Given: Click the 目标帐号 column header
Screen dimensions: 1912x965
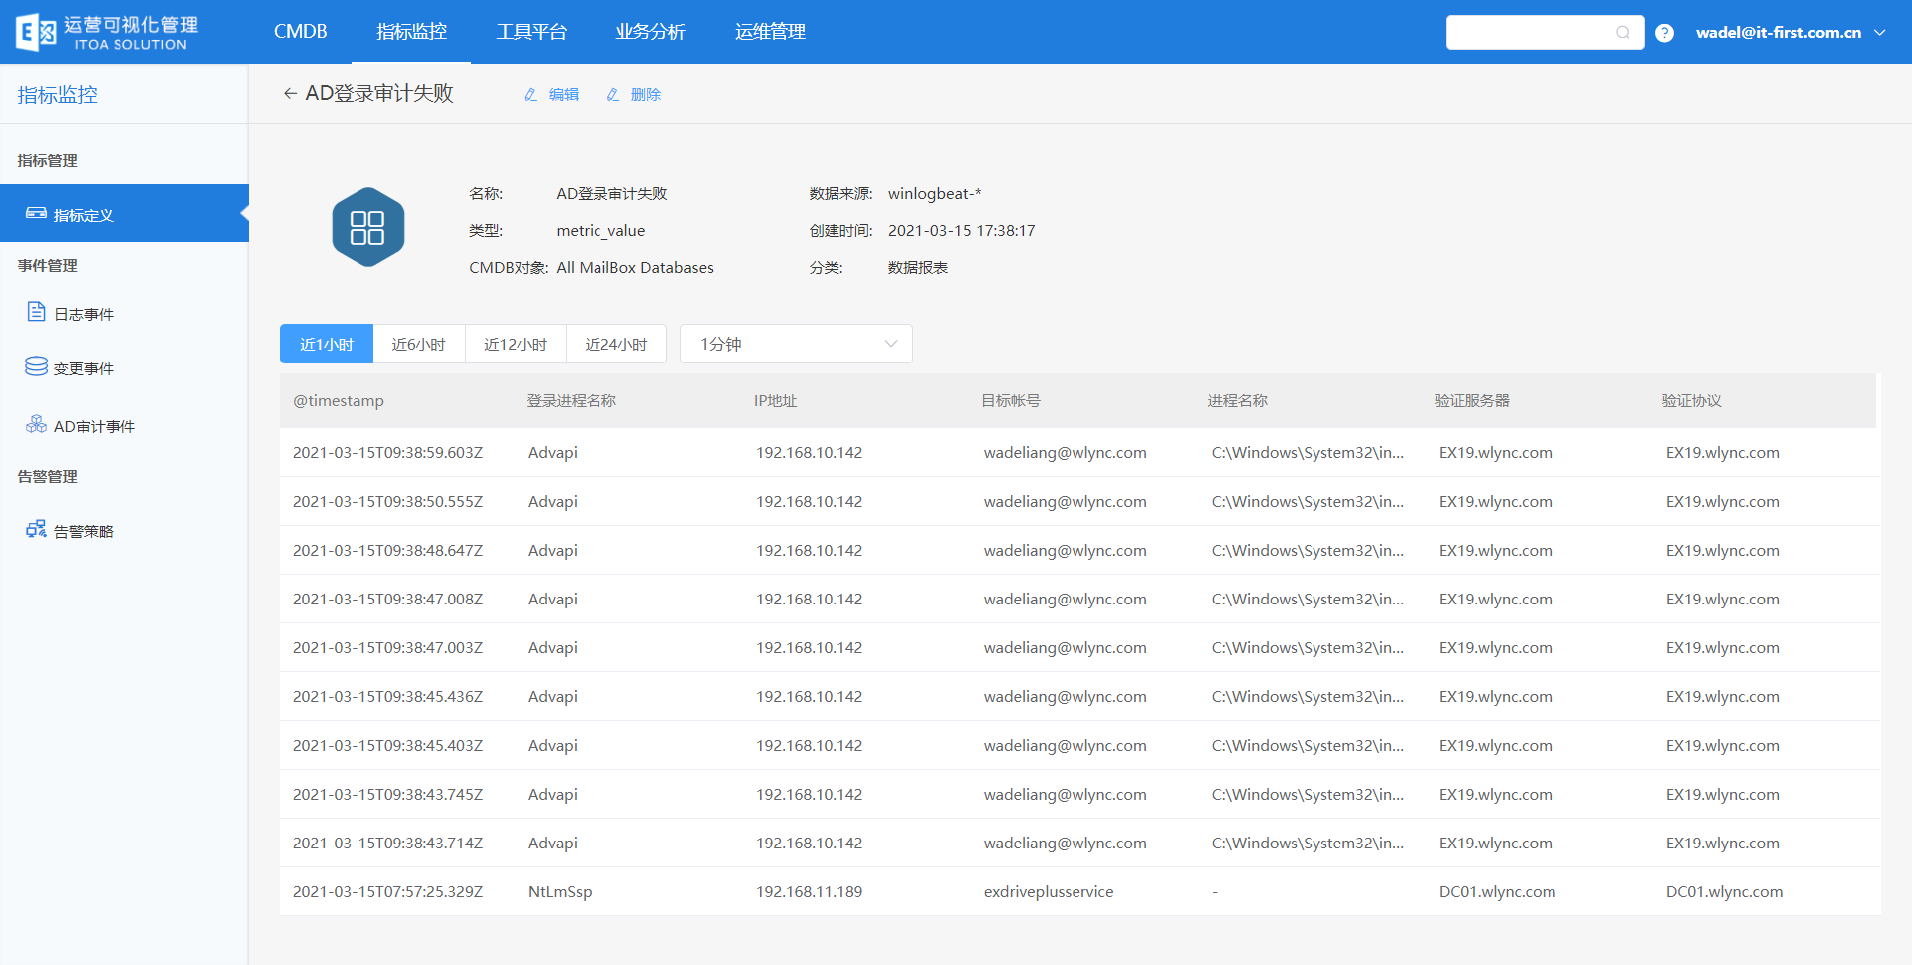Looking at the screenshot, I should pos(1011,400).
